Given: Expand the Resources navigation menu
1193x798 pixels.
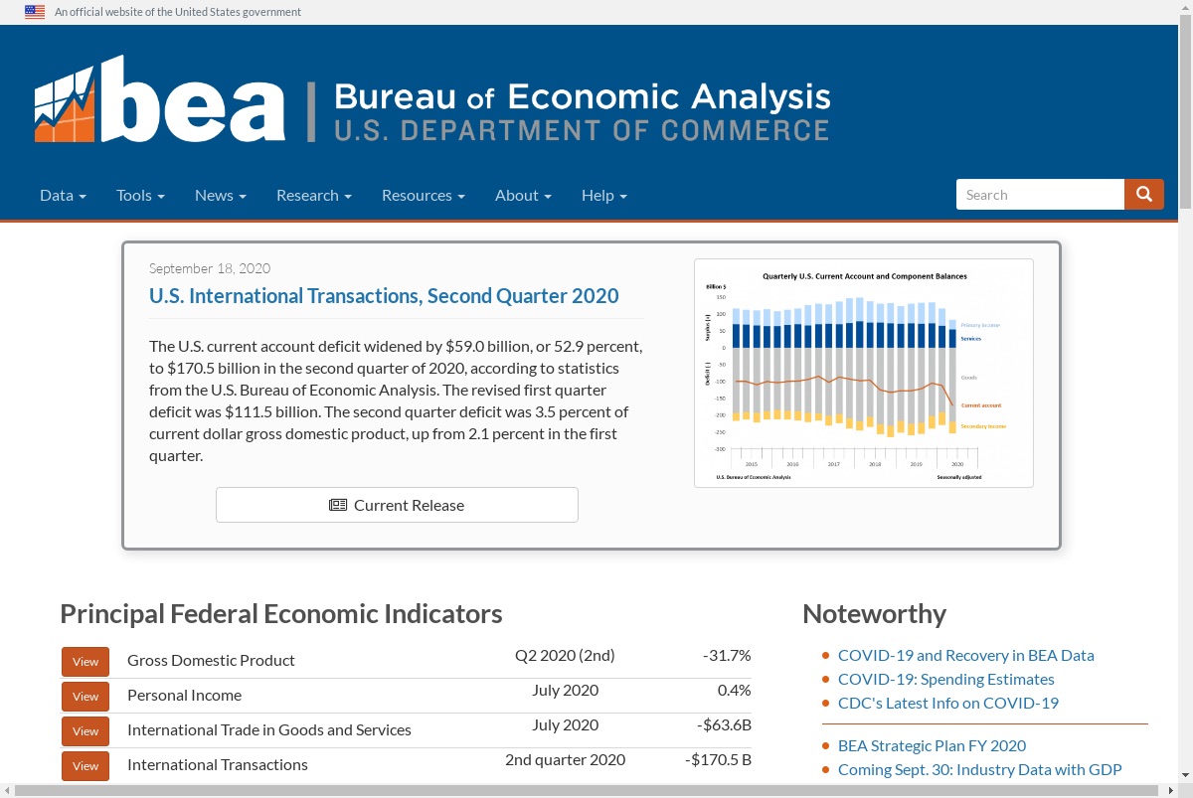Looking at the screenshot, I should click(424, 195).
